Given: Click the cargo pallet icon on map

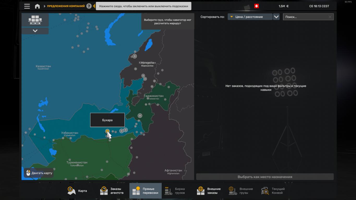Looking at the screenshot, I should (35, 20).
